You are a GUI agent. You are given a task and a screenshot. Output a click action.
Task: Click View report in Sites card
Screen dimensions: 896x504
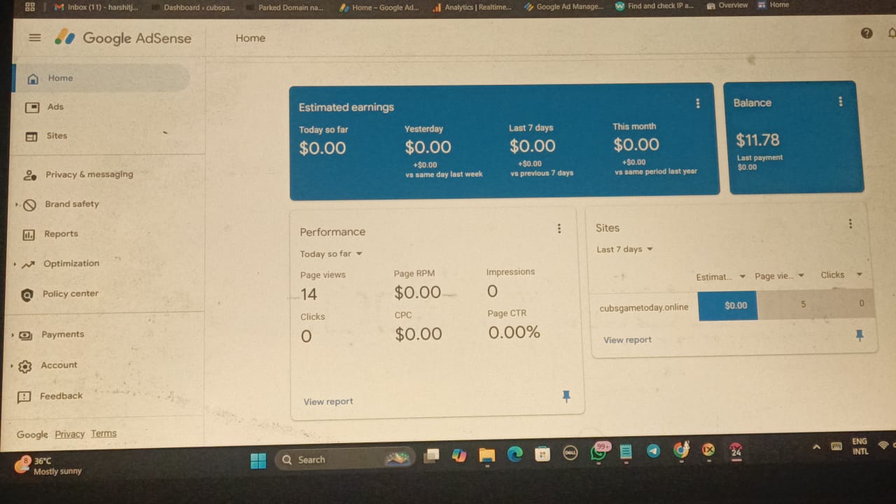[627, 340]
